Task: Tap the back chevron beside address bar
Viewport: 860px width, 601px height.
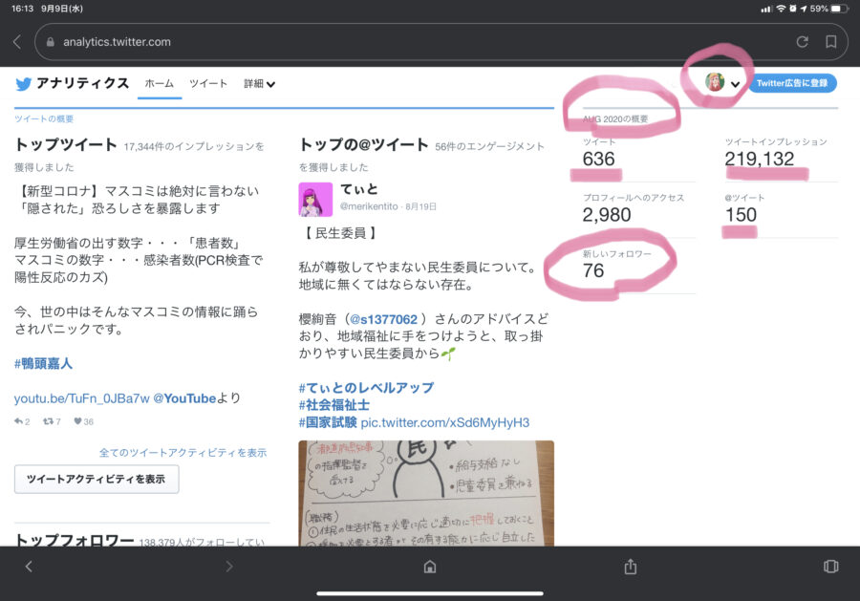Action: point(17,42)
